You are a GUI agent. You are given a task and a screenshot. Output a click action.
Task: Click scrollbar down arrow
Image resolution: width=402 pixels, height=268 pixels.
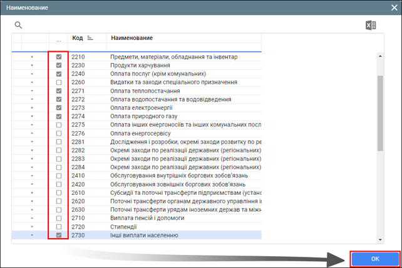pyautogui.click(x=380, y=239)
